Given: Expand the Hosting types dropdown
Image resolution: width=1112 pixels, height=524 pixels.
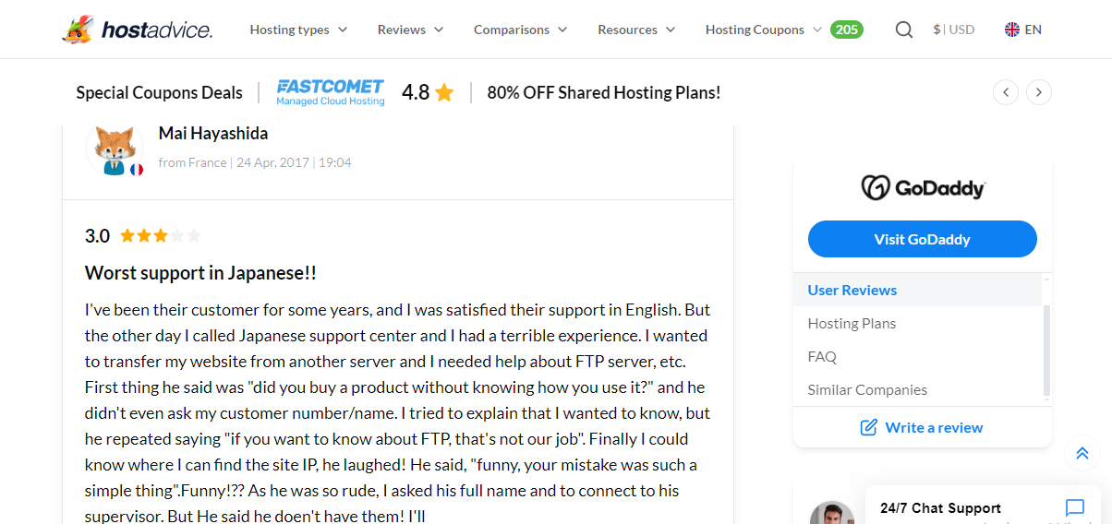Looking at the screenshot, I should [298, 30].
